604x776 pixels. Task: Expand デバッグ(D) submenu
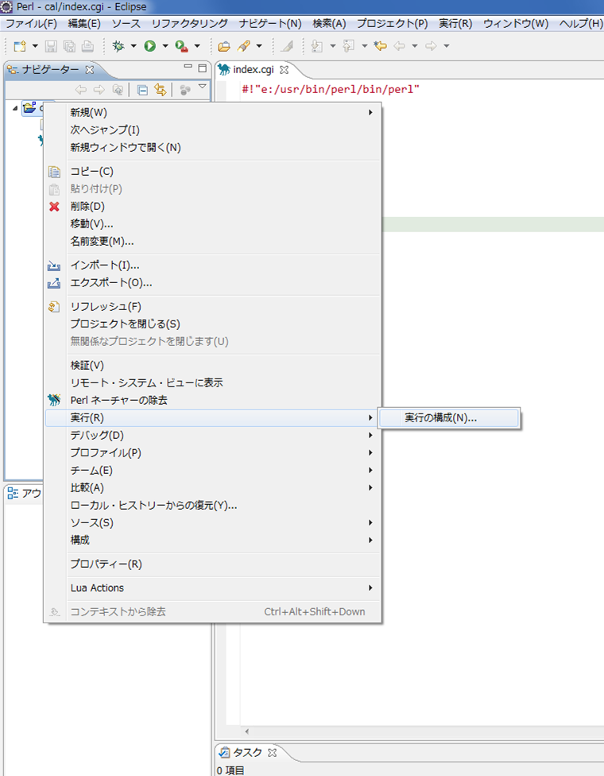(213, 436)
